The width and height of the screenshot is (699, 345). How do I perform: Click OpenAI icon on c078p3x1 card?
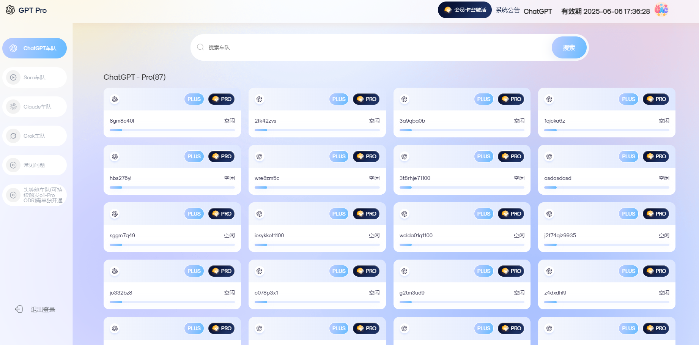point(260,271)
